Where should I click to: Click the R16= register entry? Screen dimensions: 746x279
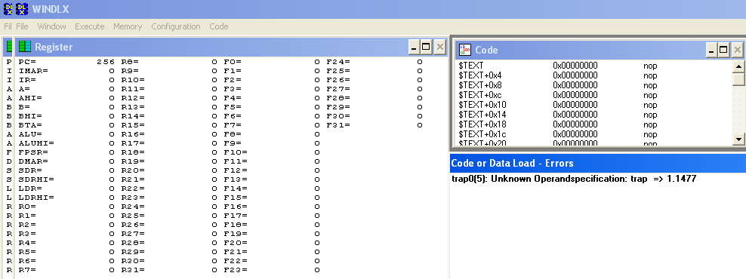pos(169,134)
